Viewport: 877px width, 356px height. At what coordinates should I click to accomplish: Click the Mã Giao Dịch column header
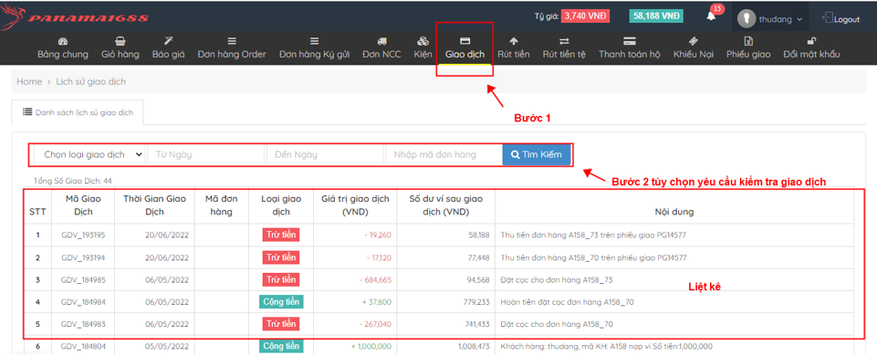tap(83, 204)
